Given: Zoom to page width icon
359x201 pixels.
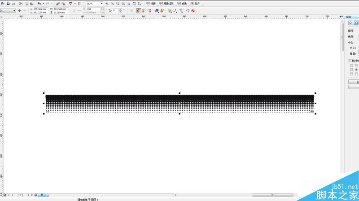Looking at the screenshot, I should point(134,4).
